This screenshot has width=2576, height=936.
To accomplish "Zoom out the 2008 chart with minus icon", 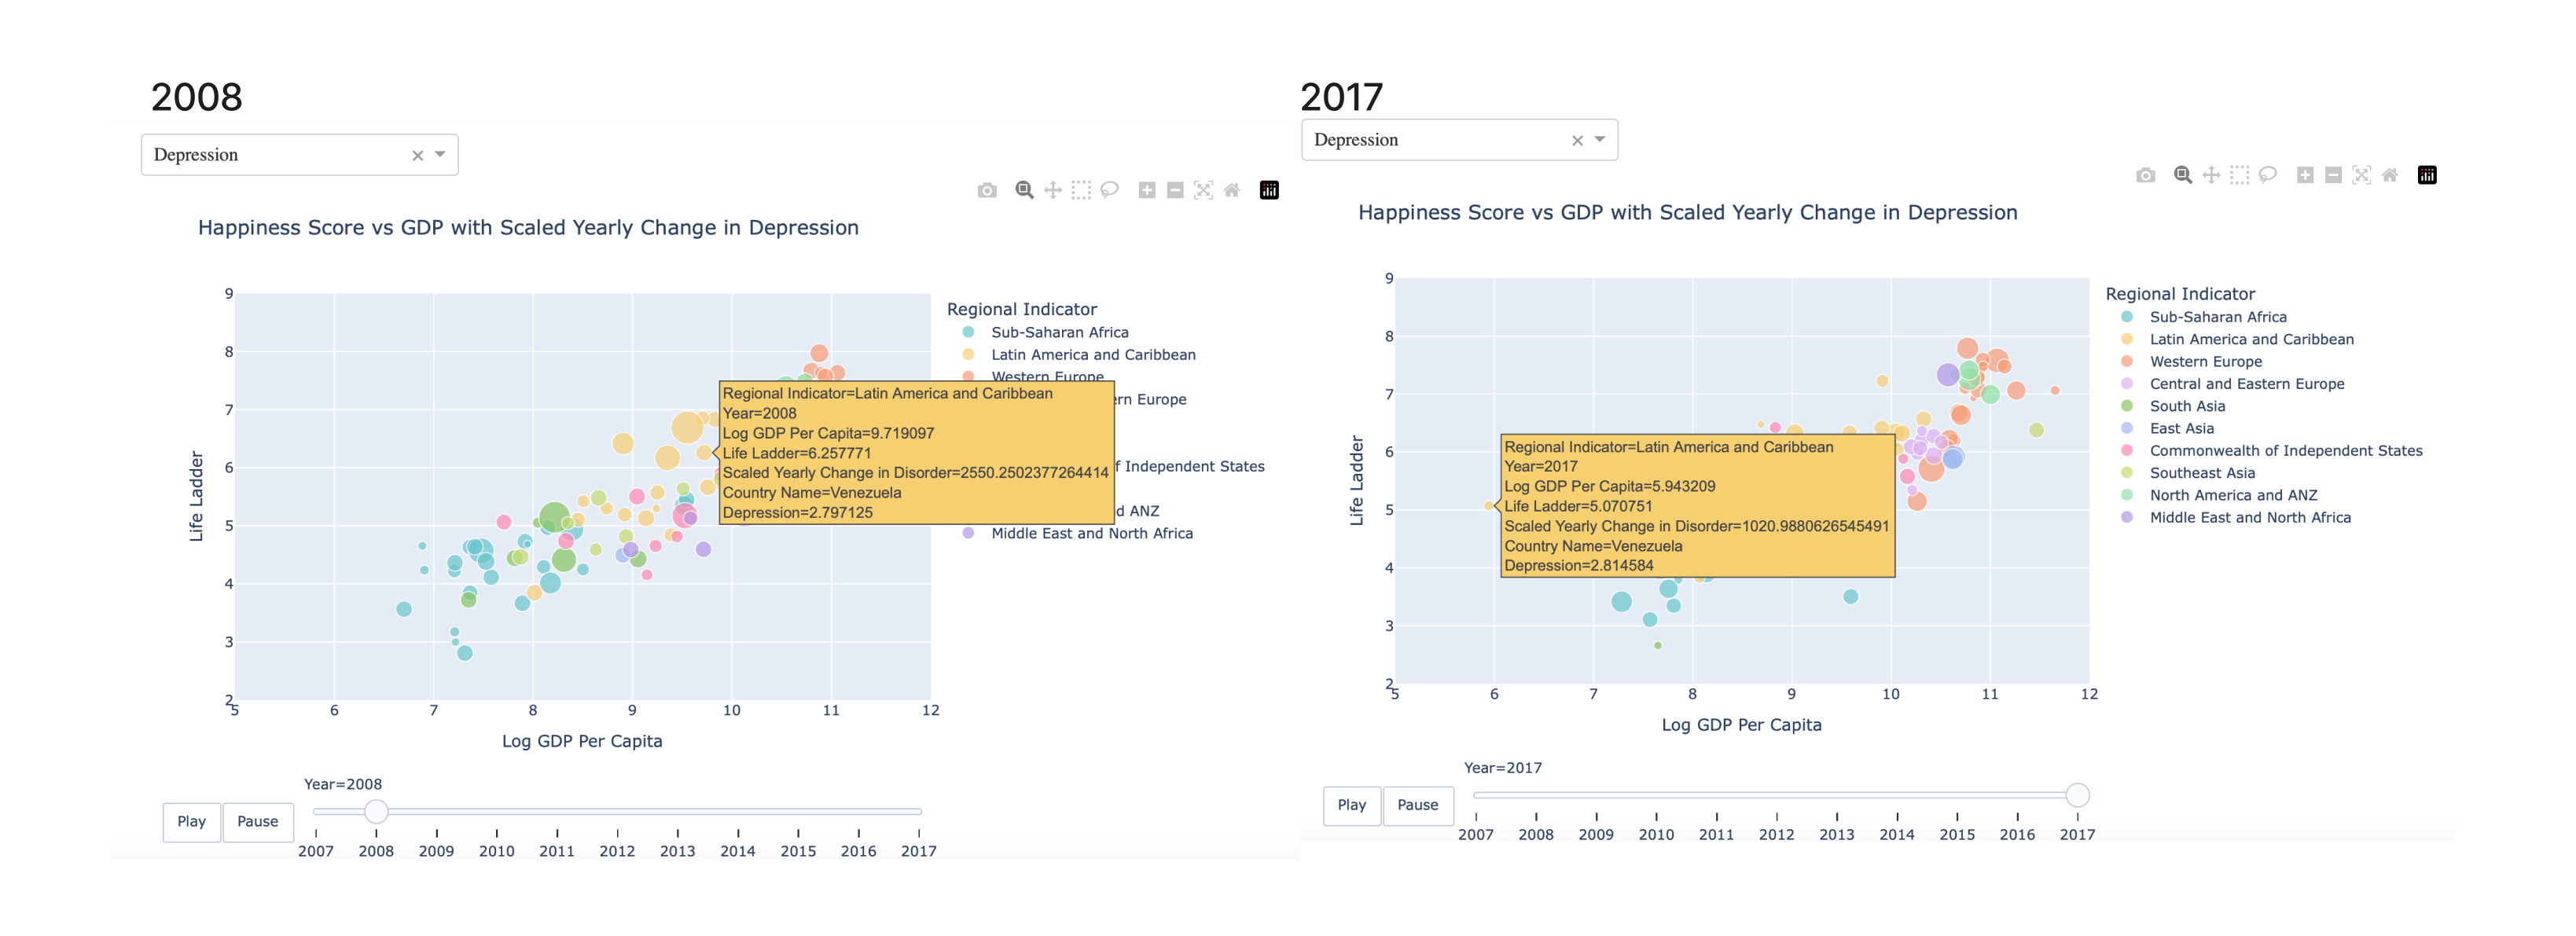I will coord(1177,190).
